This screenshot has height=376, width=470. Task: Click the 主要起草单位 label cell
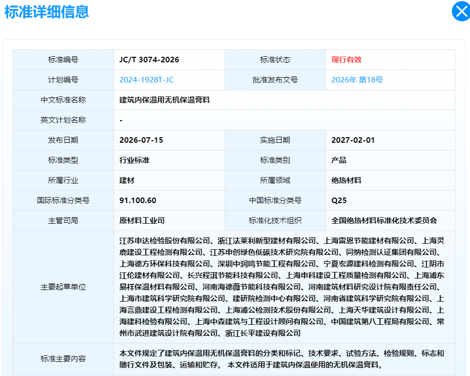coord(63,287)
